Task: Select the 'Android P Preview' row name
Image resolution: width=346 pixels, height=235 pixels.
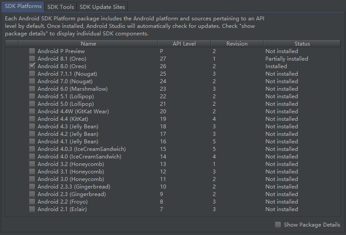Action: point(61,51)
